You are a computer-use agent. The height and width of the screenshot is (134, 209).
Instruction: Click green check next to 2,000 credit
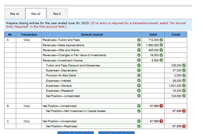tap(184, 75)
